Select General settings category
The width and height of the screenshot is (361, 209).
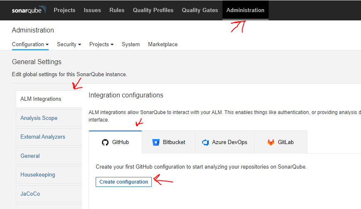point(49,156)
